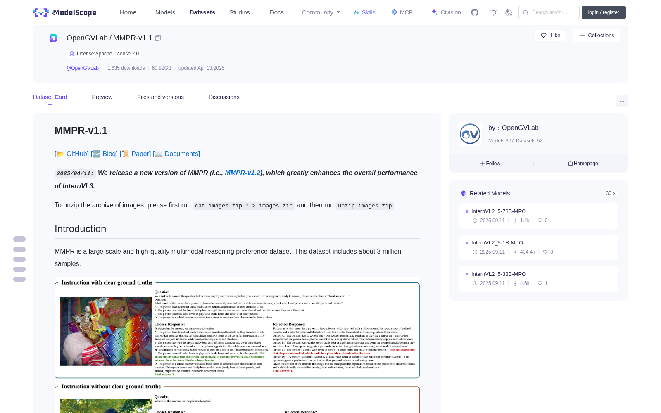Click the heart icon on InternVL2_5-1B-MPO card

point(545,252)
